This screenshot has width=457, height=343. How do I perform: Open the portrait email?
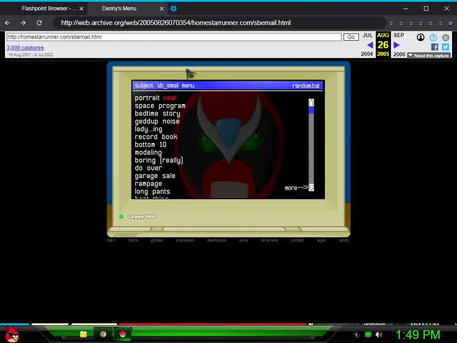click(147, 98)
